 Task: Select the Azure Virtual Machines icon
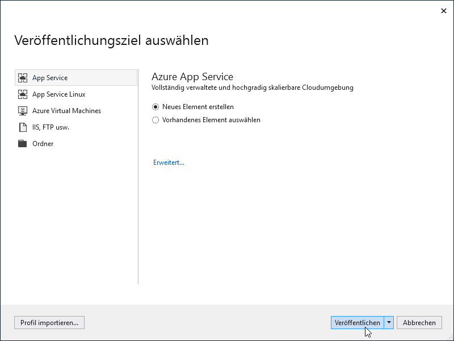tap(23, 110)
